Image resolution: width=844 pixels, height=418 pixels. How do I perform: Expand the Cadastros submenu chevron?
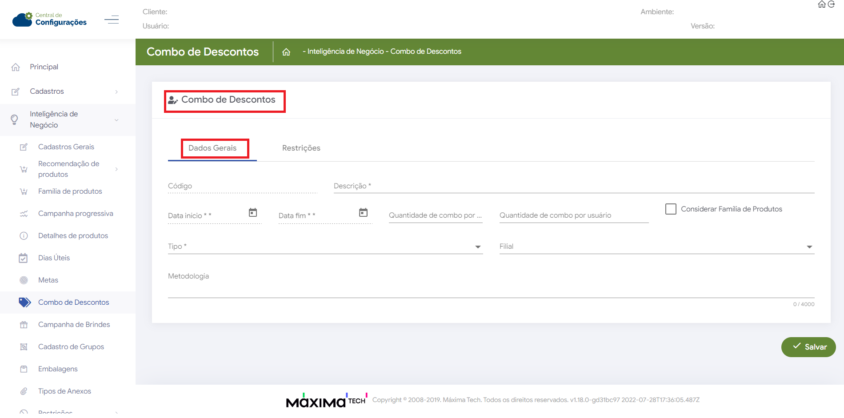pos(116,92)
